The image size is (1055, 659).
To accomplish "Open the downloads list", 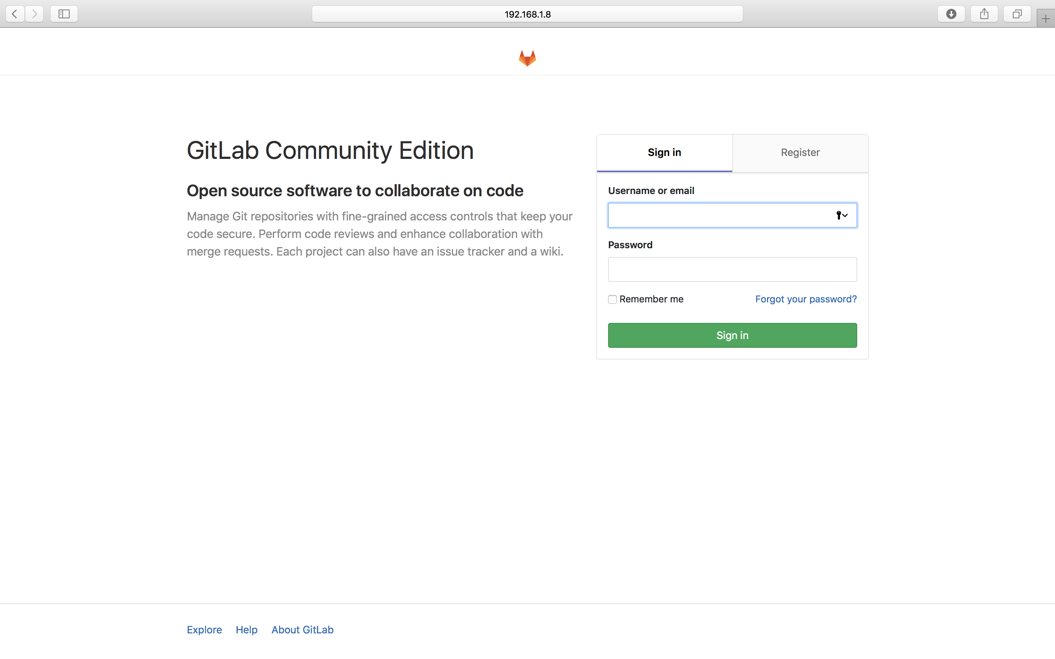I will point(951,14).
